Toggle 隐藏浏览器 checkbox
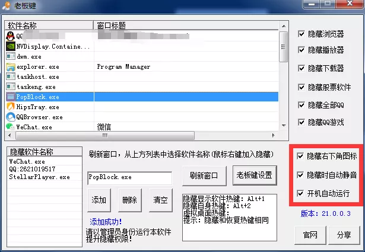 (301, 34)
